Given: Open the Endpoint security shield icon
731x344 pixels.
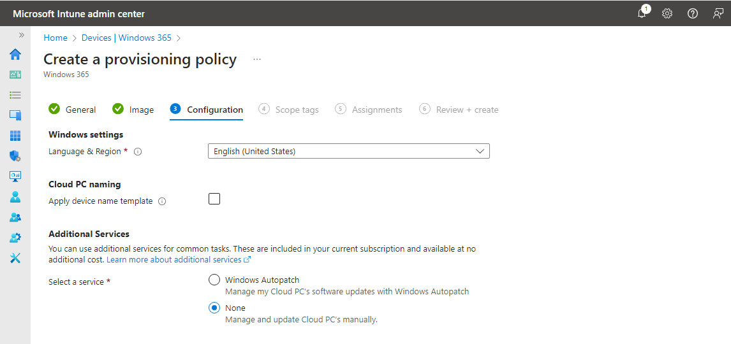Looking at the screenshot, I should point(15,156).
